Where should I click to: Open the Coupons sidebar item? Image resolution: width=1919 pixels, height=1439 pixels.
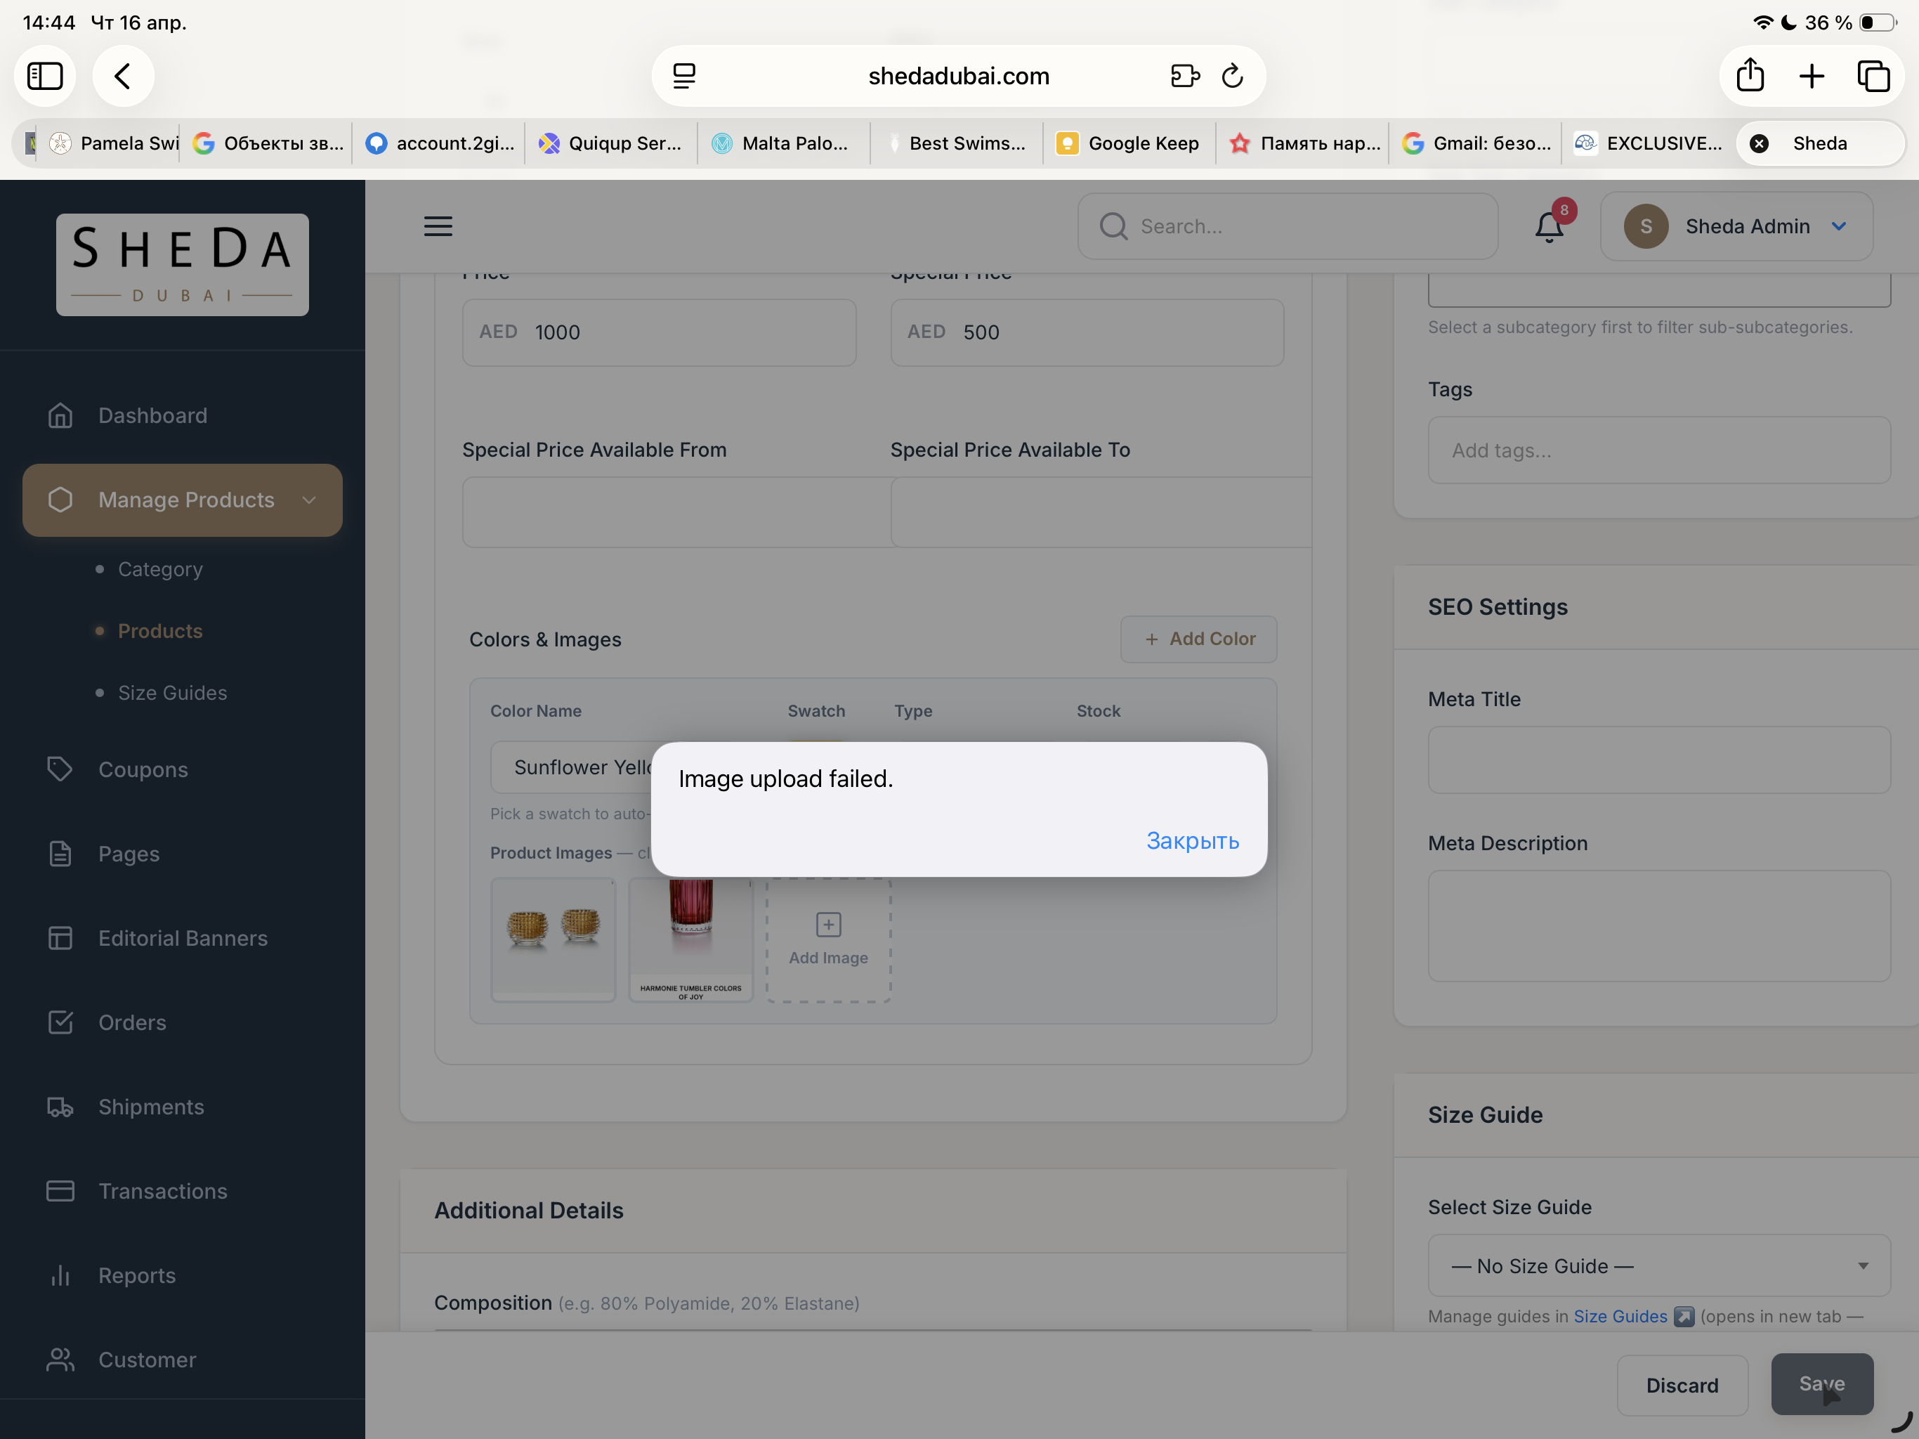point(143,770)
